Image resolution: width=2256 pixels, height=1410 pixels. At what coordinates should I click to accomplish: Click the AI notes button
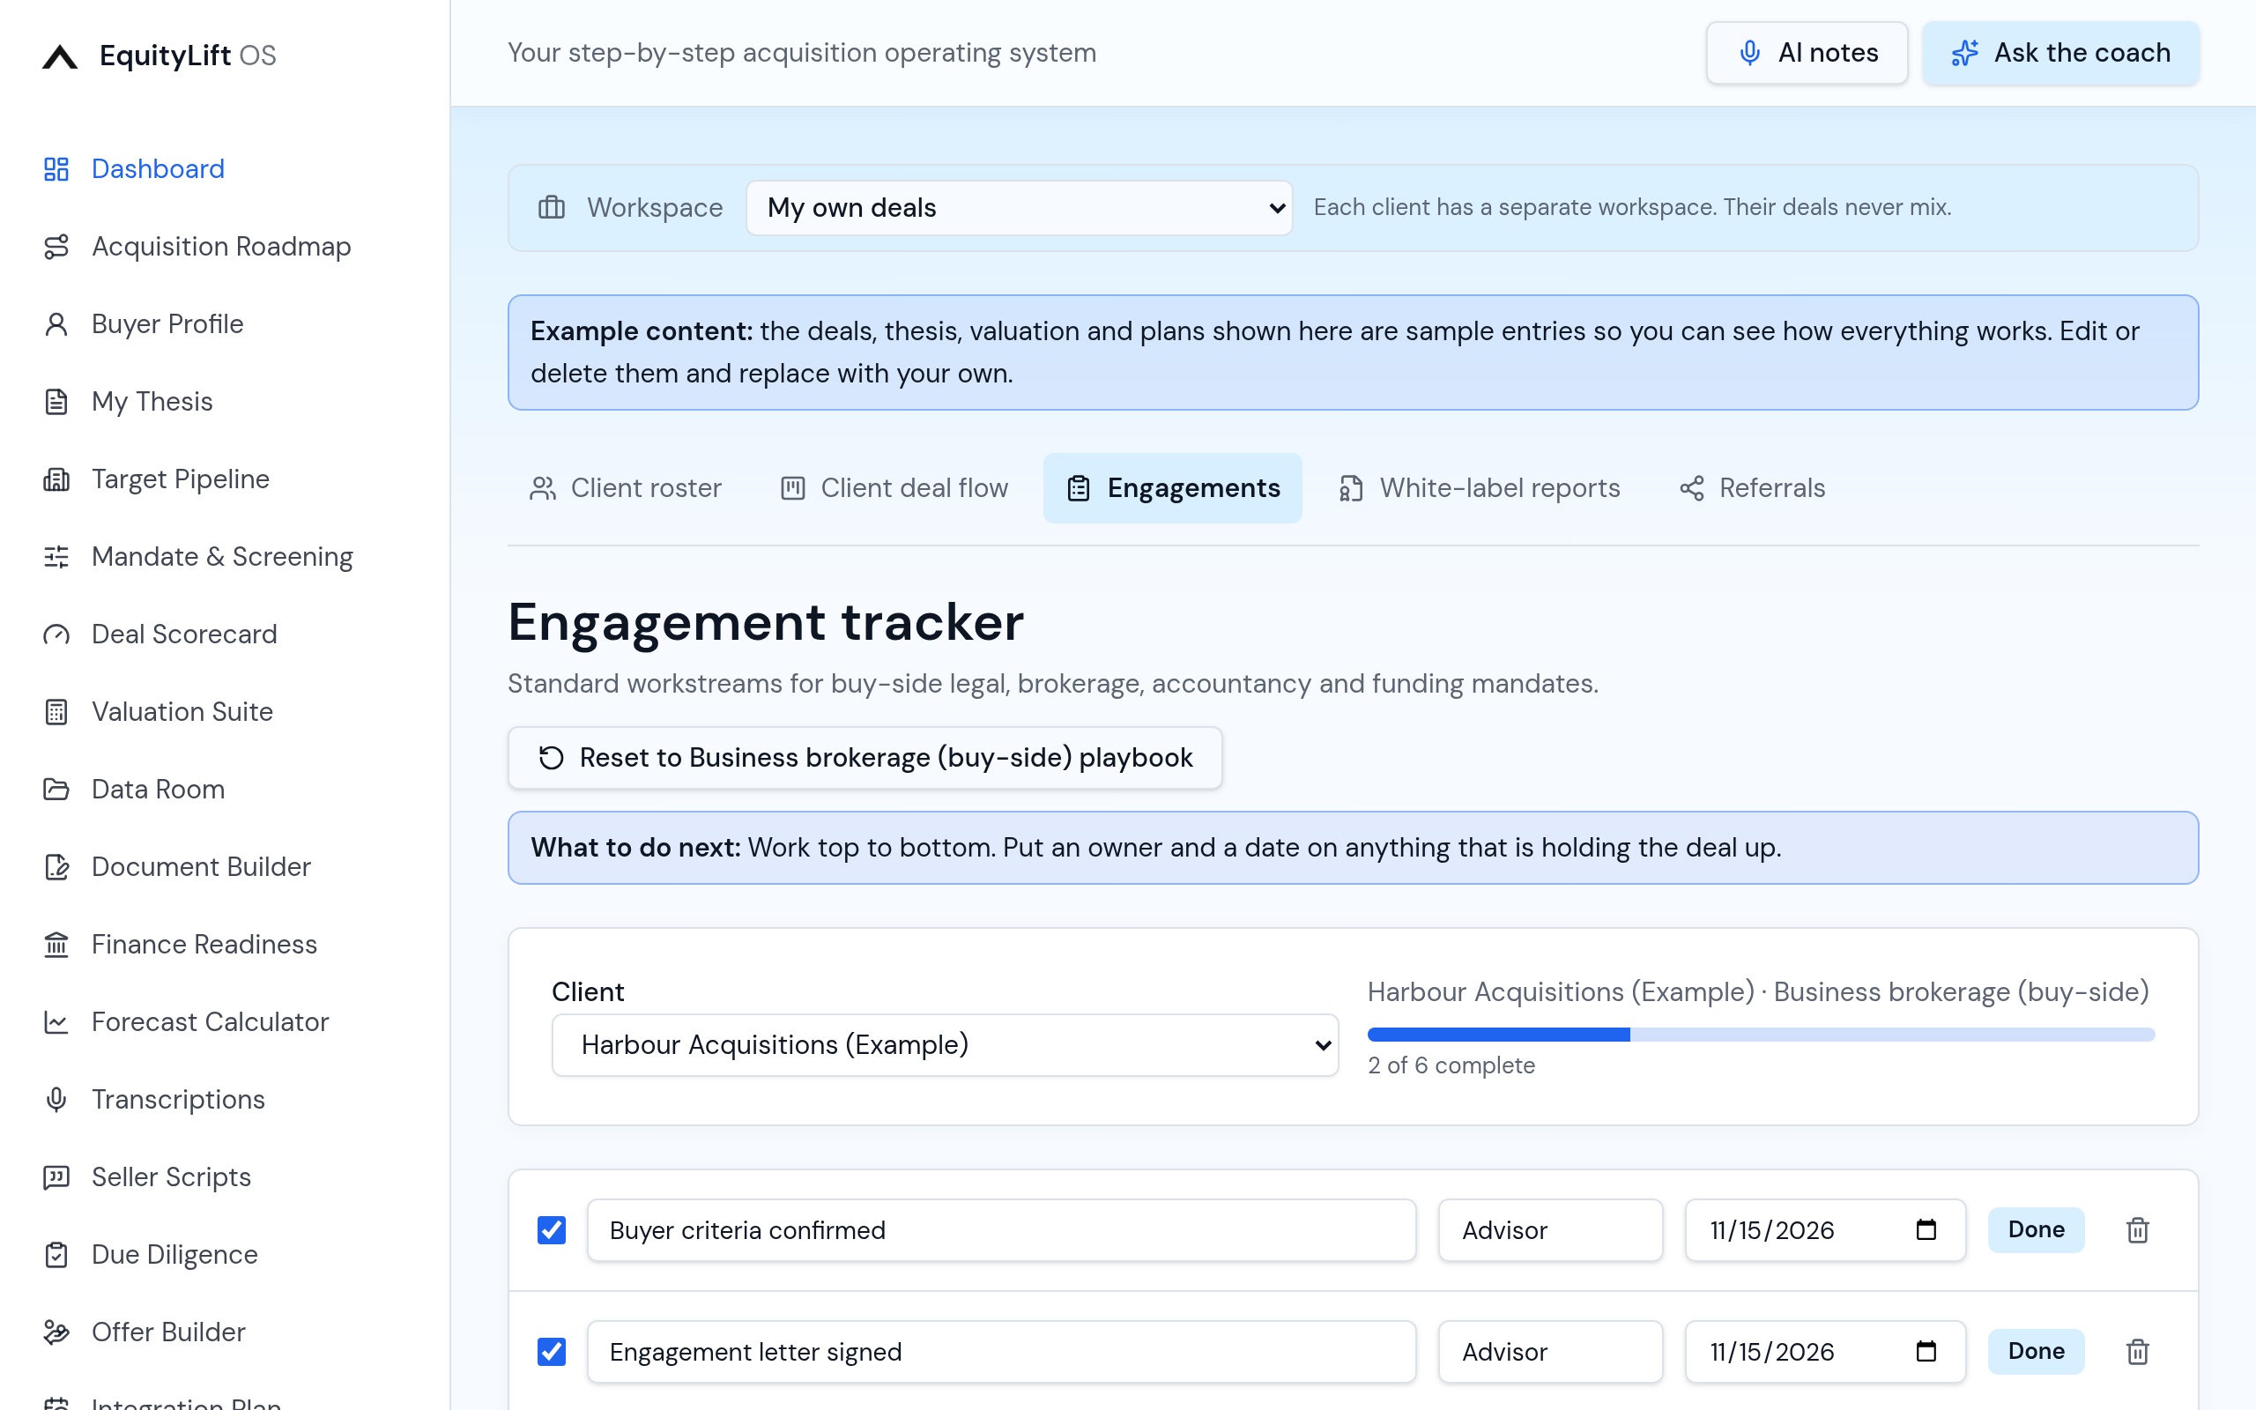coord(1807,53)
